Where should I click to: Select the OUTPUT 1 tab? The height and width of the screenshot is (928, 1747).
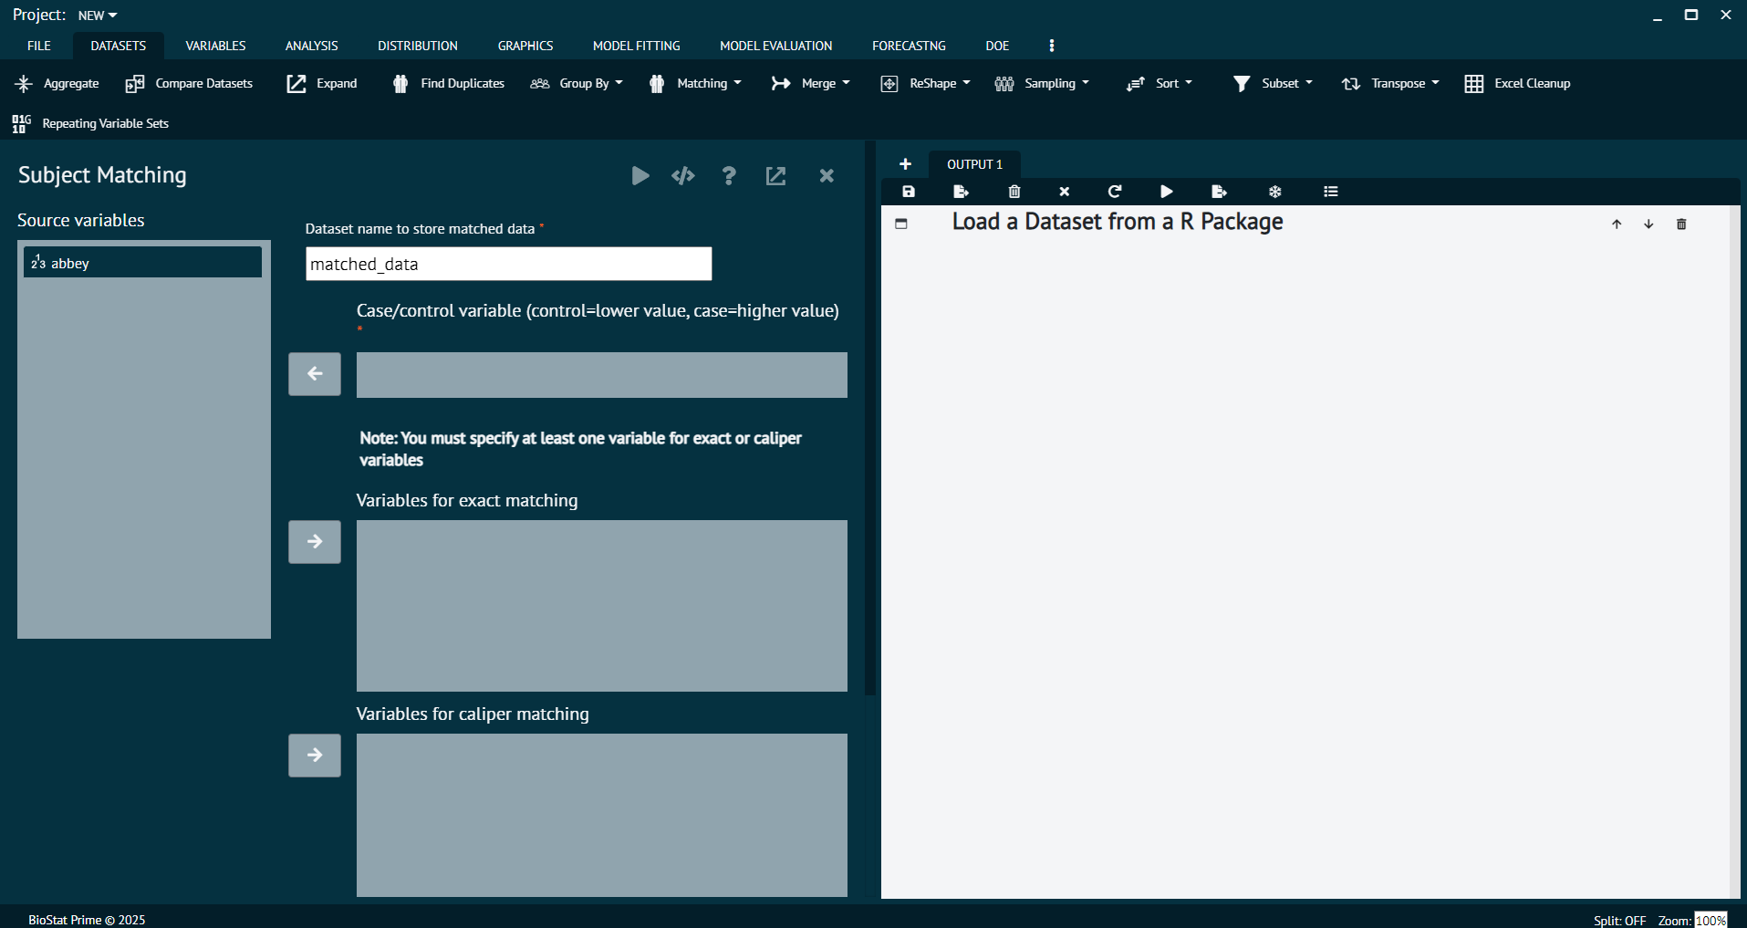point(973,164)
